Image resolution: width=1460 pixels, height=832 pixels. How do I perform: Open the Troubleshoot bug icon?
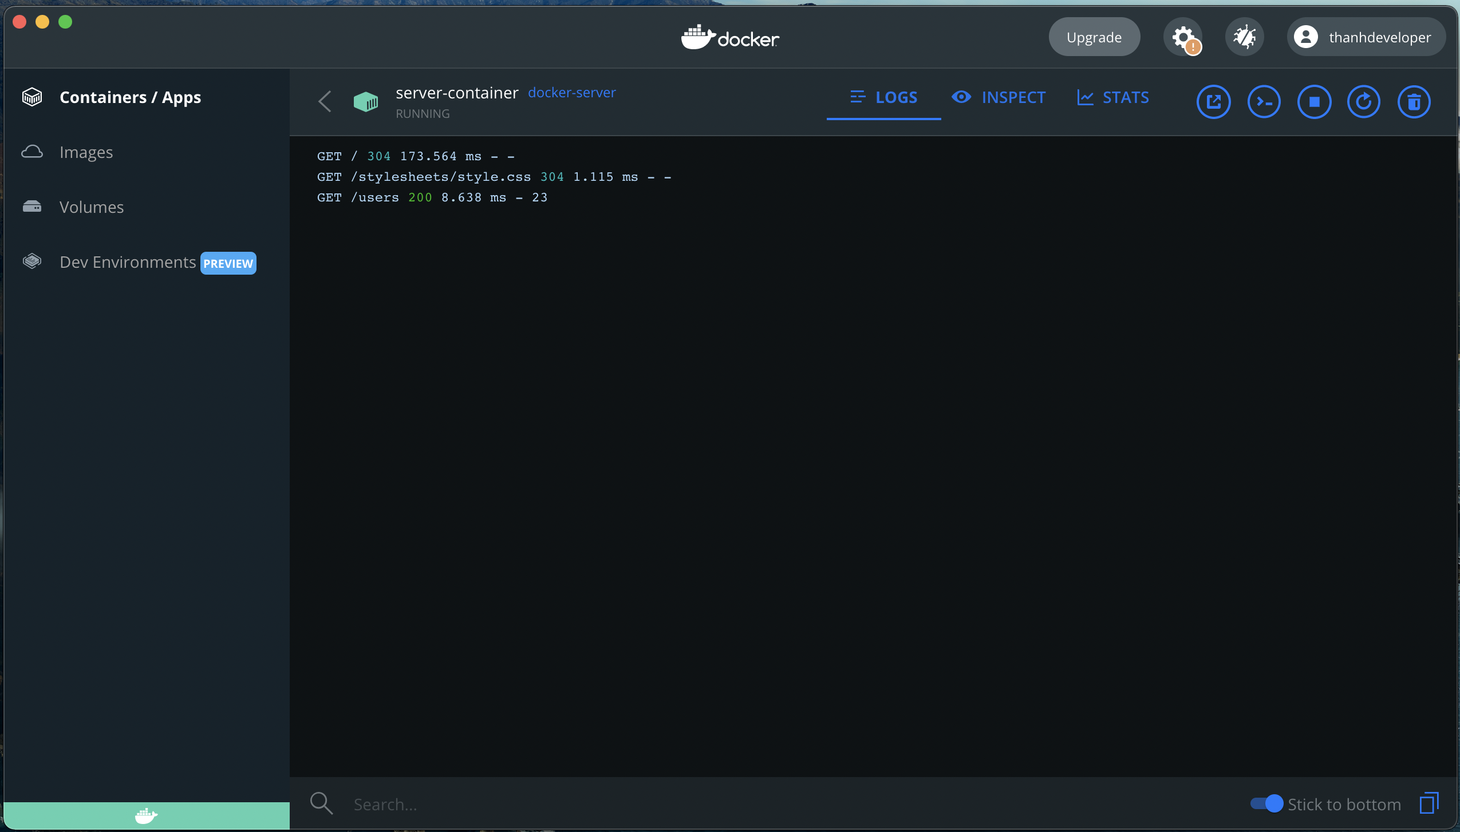pyautogui.click(x=1243, y=37)
